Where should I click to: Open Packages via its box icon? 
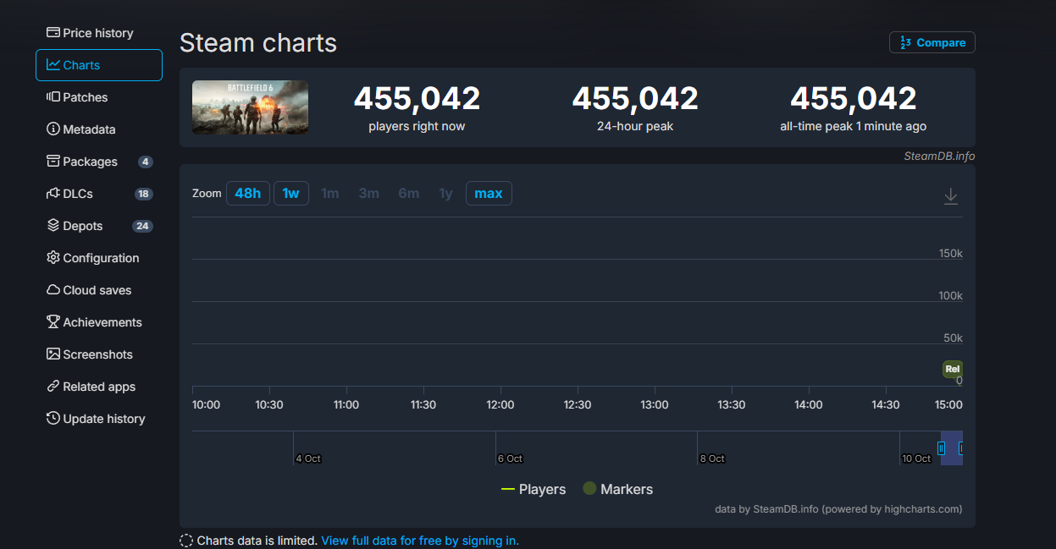53,162
